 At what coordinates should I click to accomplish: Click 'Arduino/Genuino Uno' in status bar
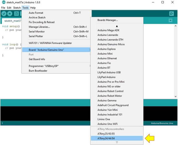tap(162, 123)
